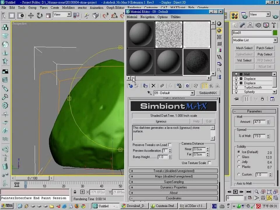Open the Hierarchy command panel tab
The image size is (280, 210).
250,25
